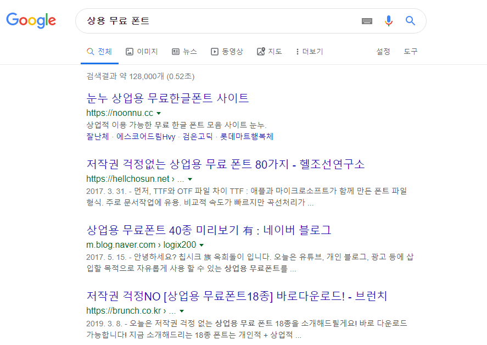Click the magnifier search button
Screen dimensions: 487x345
(410, 21)
